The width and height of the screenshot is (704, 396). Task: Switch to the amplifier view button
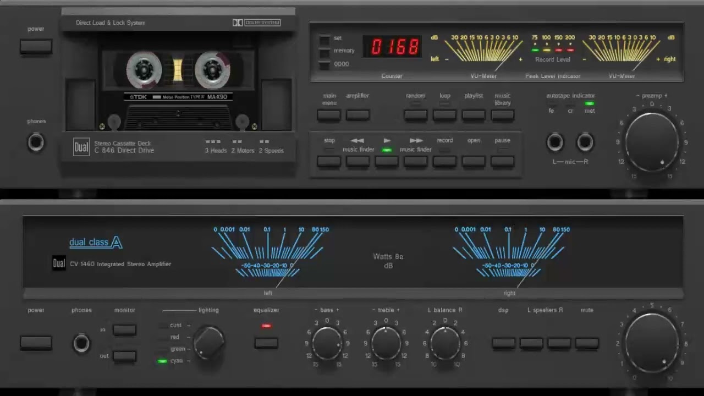coord(358,116)
